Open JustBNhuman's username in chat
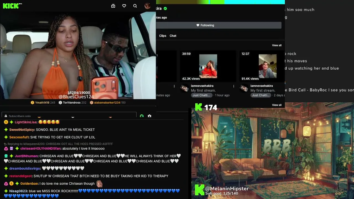Image resolution: width=354 pixels, height=199 pixels. tap(27, 156)
